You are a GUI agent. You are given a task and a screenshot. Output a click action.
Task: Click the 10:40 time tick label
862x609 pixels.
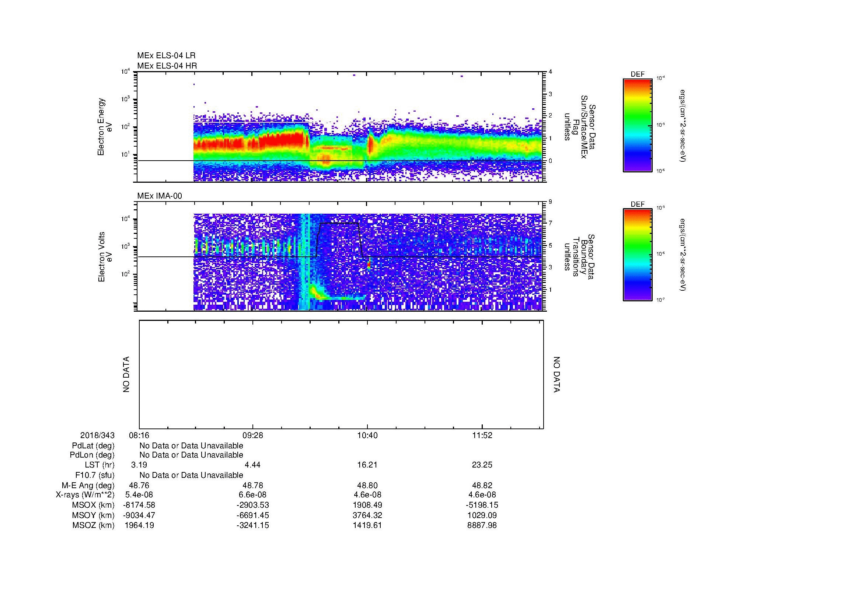pos(367,435)
